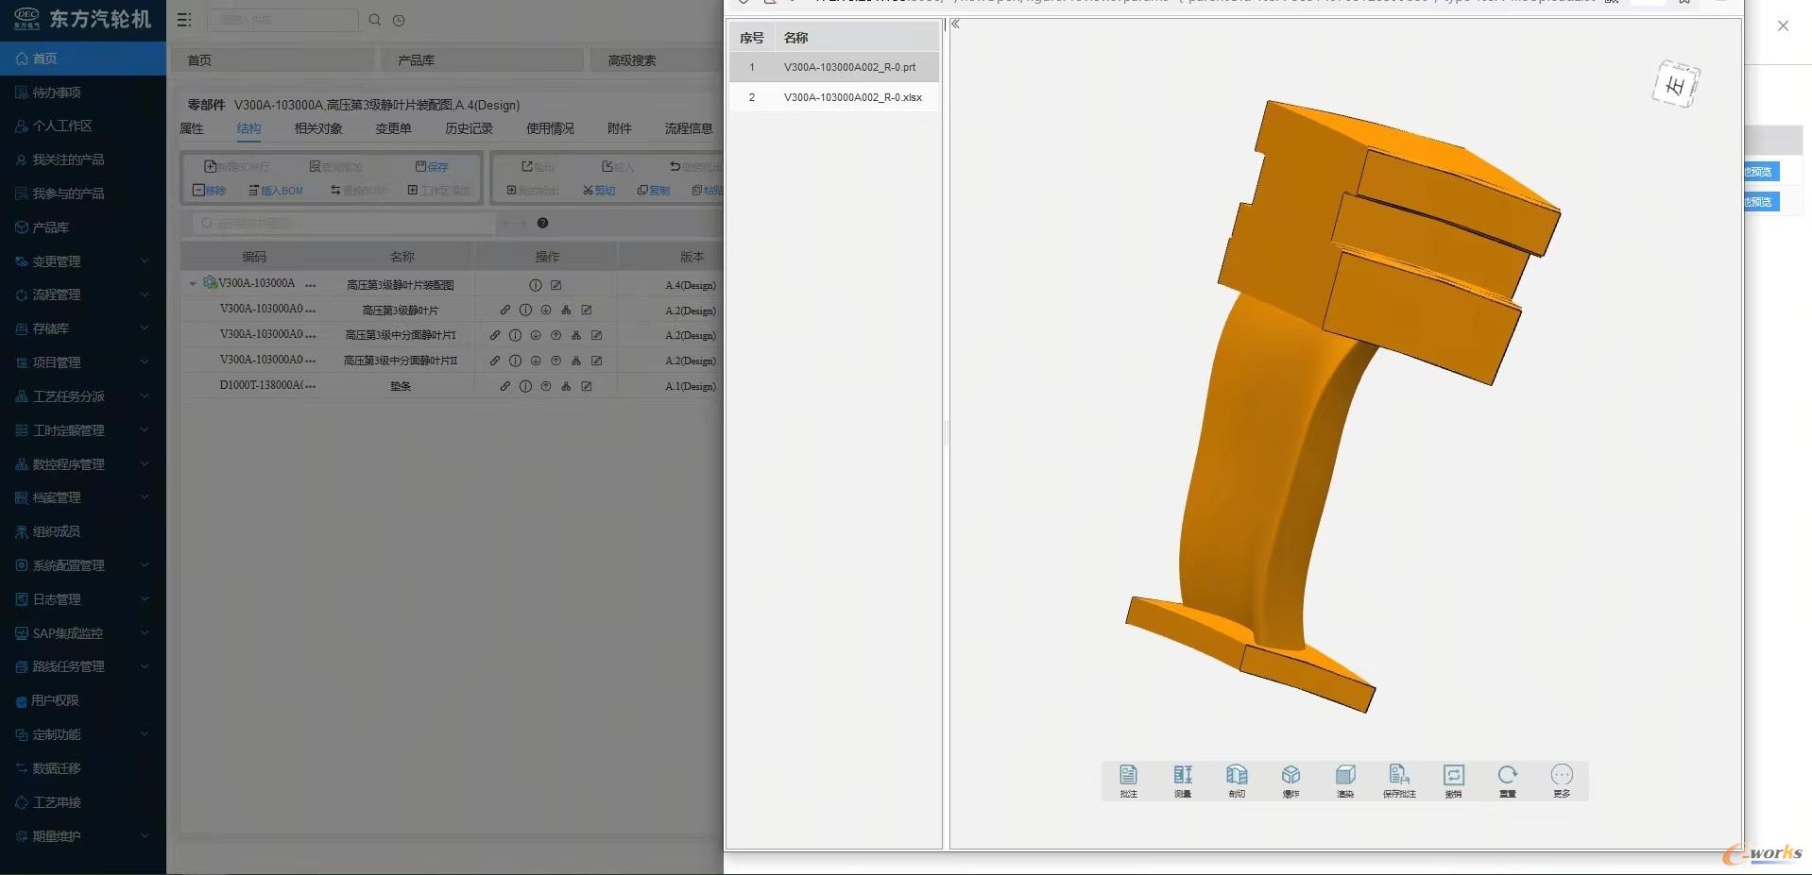Click structure tree icon in 高压第3级静叶片 row
1812x875 pixels.
point(566,310)
